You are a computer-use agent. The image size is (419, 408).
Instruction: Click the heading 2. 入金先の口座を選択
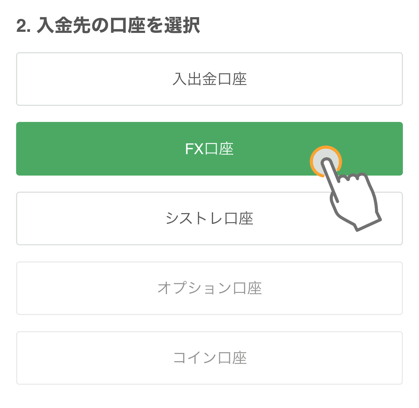(108, 25)
